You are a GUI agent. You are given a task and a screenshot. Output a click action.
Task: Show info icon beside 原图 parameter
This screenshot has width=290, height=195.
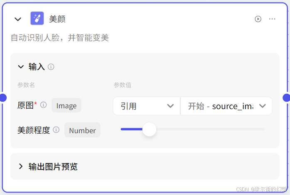(44, 105)
